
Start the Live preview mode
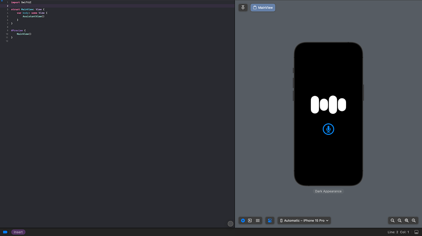pyautogui.click(x=243, y=220)
